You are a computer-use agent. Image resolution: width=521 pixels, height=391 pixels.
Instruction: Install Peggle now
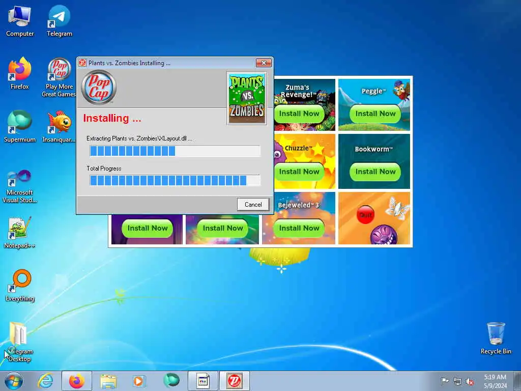click(x=375, y=114)
